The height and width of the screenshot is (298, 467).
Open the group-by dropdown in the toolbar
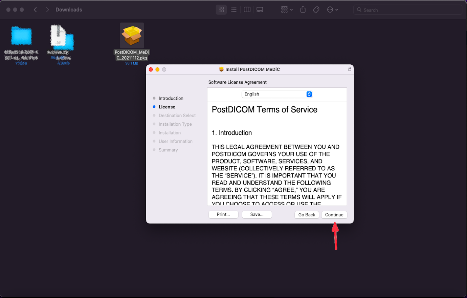click(286, 9)
